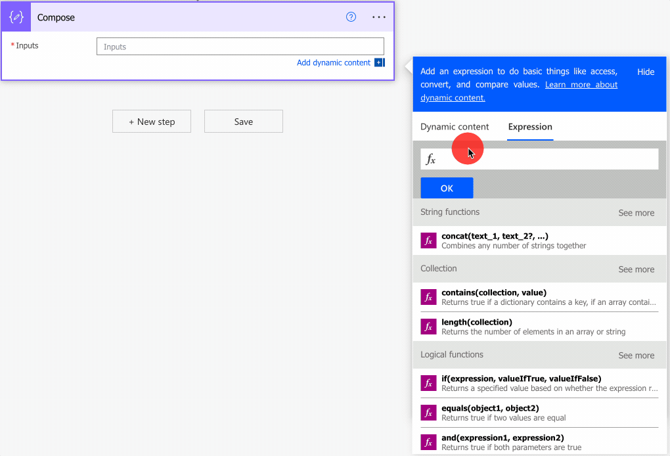This screenshot has width=670, height=456.
Task: Open the Compose action ellipsis menu
Action: pyautogui.click(x=379, y=17)
